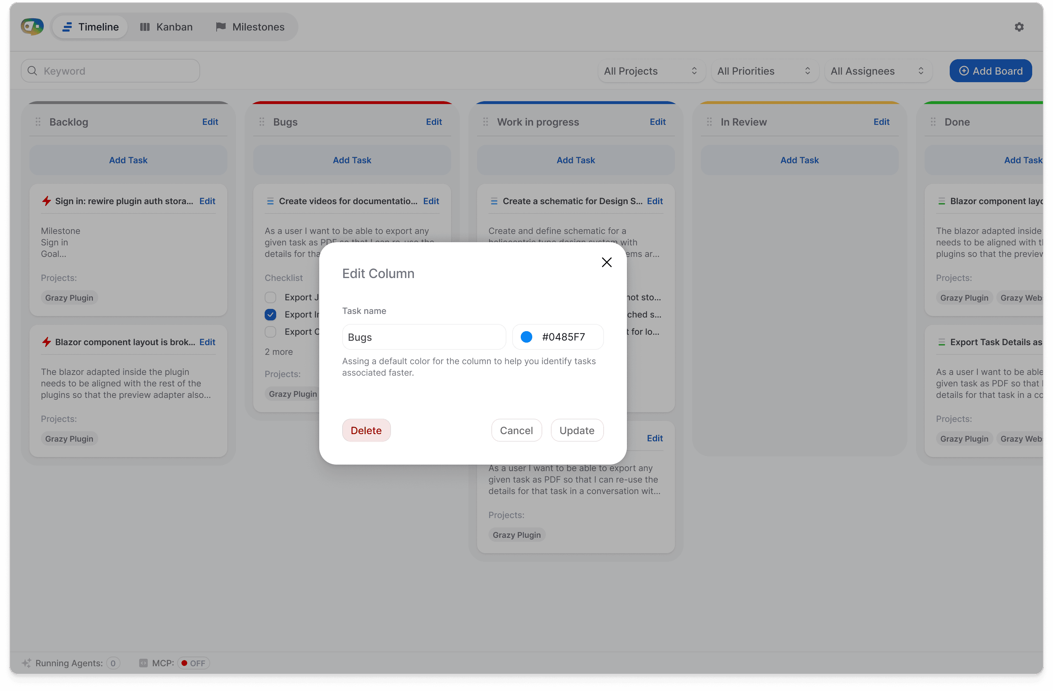1053x691 pixels.
Task: Click the blue color swatch in dialog
Action: pos(526,337)
